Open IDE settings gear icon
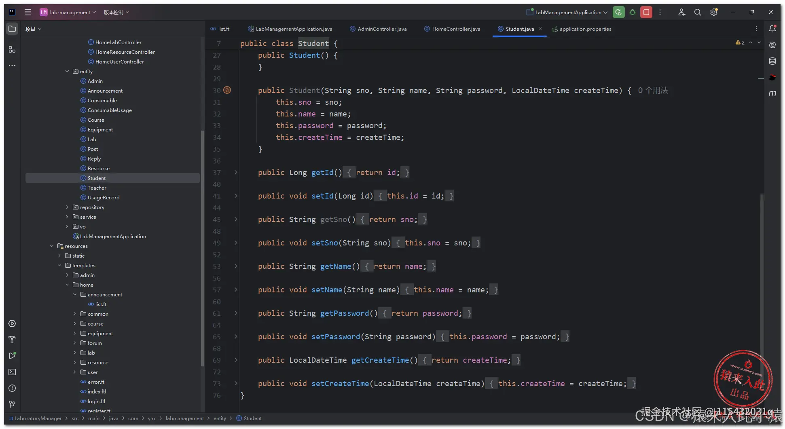 [x=714, y=12]
